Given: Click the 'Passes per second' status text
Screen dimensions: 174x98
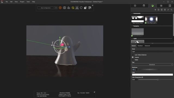Looking at the screenshot, I should (43, 95).
